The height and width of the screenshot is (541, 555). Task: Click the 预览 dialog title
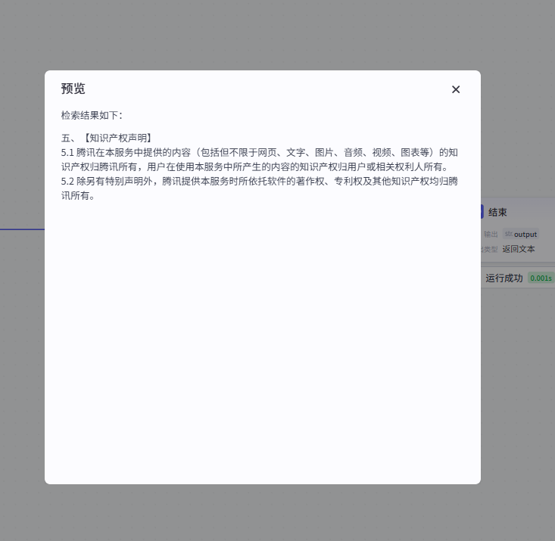click(73, 89)
